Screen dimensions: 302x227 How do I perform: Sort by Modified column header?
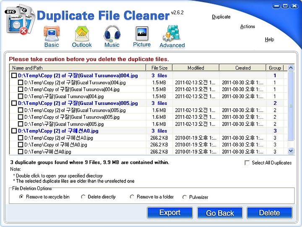point(196,68)
